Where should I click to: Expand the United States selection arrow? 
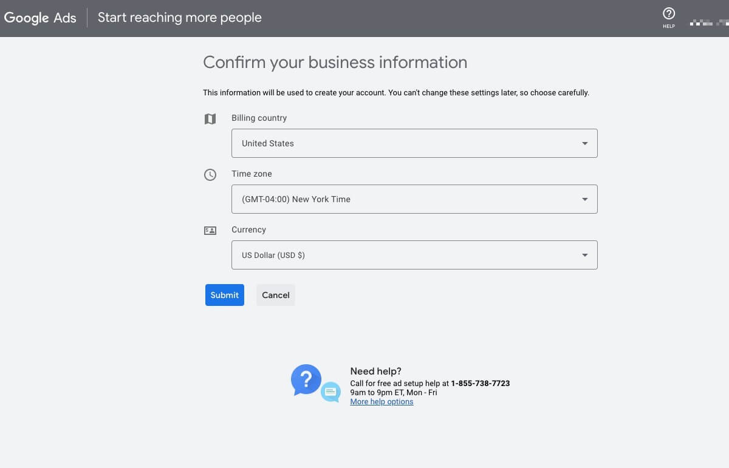584,143
